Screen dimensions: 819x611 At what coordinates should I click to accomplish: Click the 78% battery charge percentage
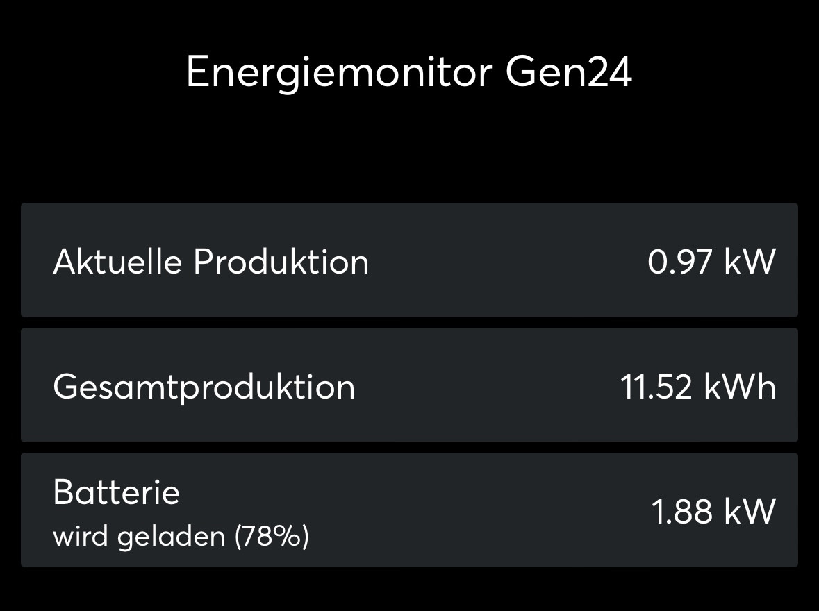point(272,537)
